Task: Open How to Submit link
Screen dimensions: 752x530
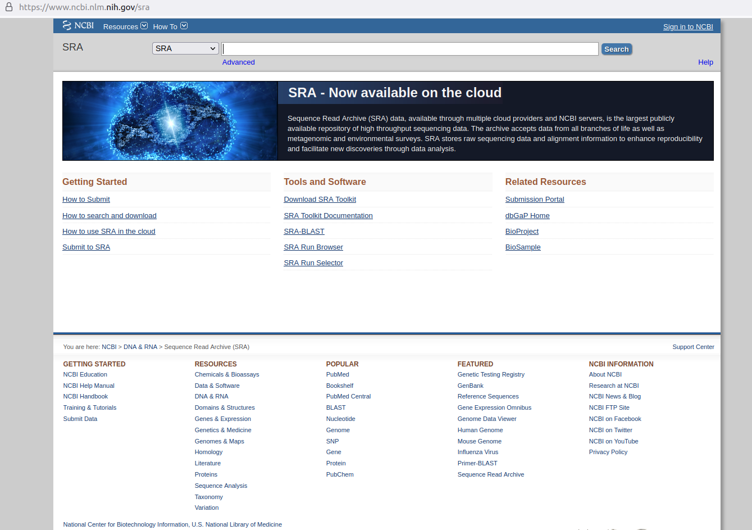Action: click(x=86, y=200)
